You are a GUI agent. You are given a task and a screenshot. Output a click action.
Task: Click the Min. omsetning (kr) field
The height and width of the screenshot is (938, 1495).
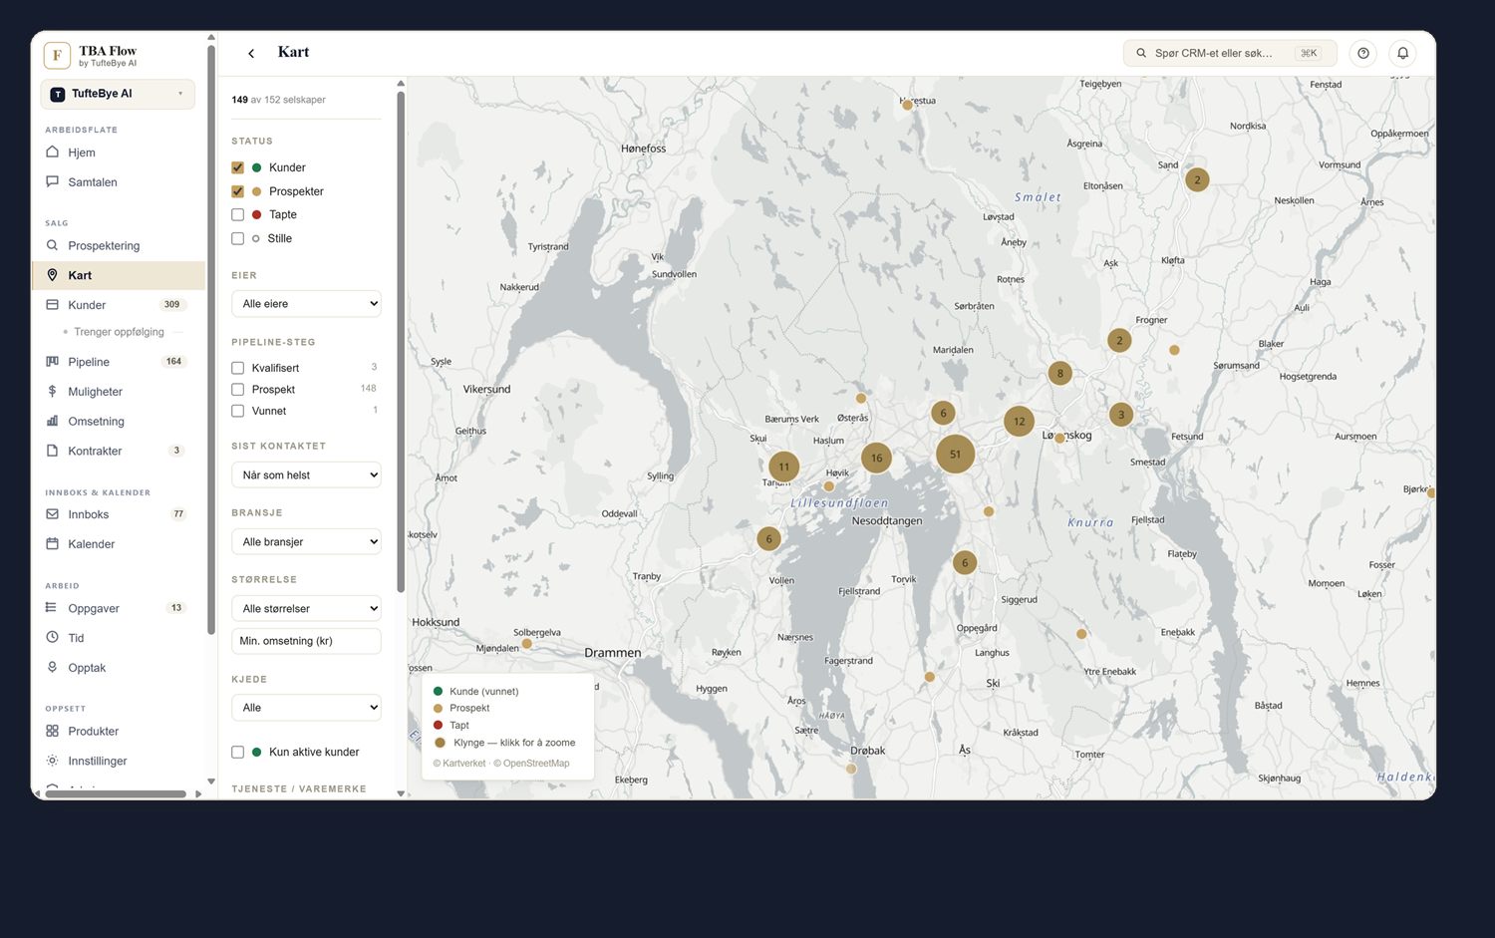pyautogui.click(x=306, y=641)
